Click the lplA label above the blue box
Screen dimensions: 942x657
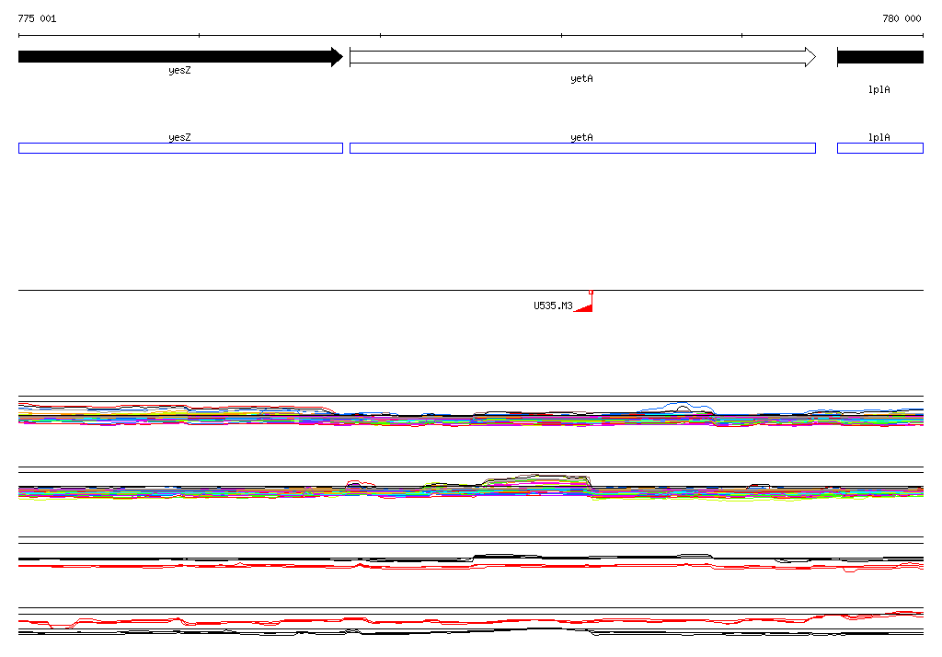point(879,137)
